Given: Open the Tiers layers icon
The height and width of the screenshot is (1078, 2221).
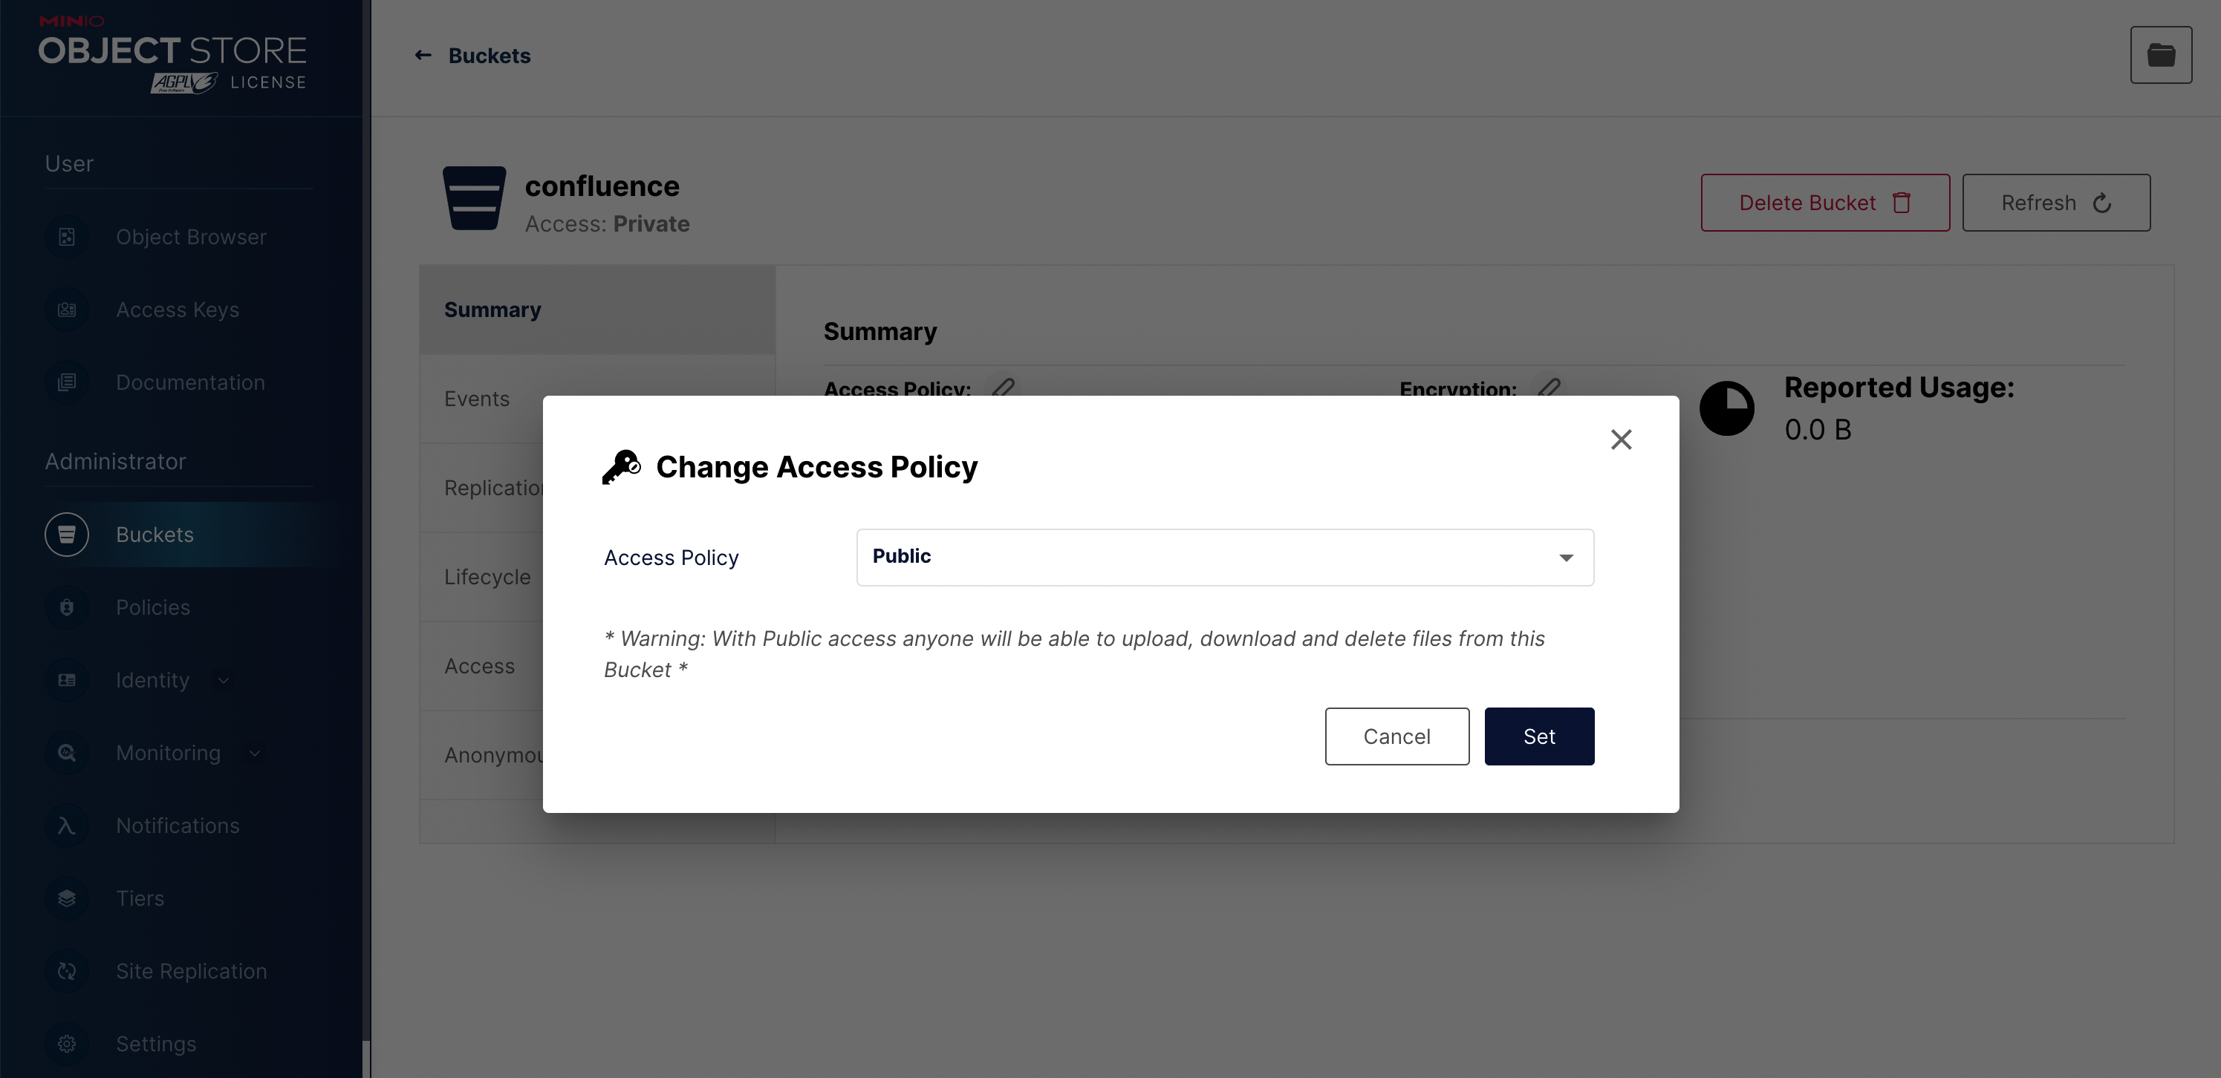Looking at the screenshot, I should 66,899.
